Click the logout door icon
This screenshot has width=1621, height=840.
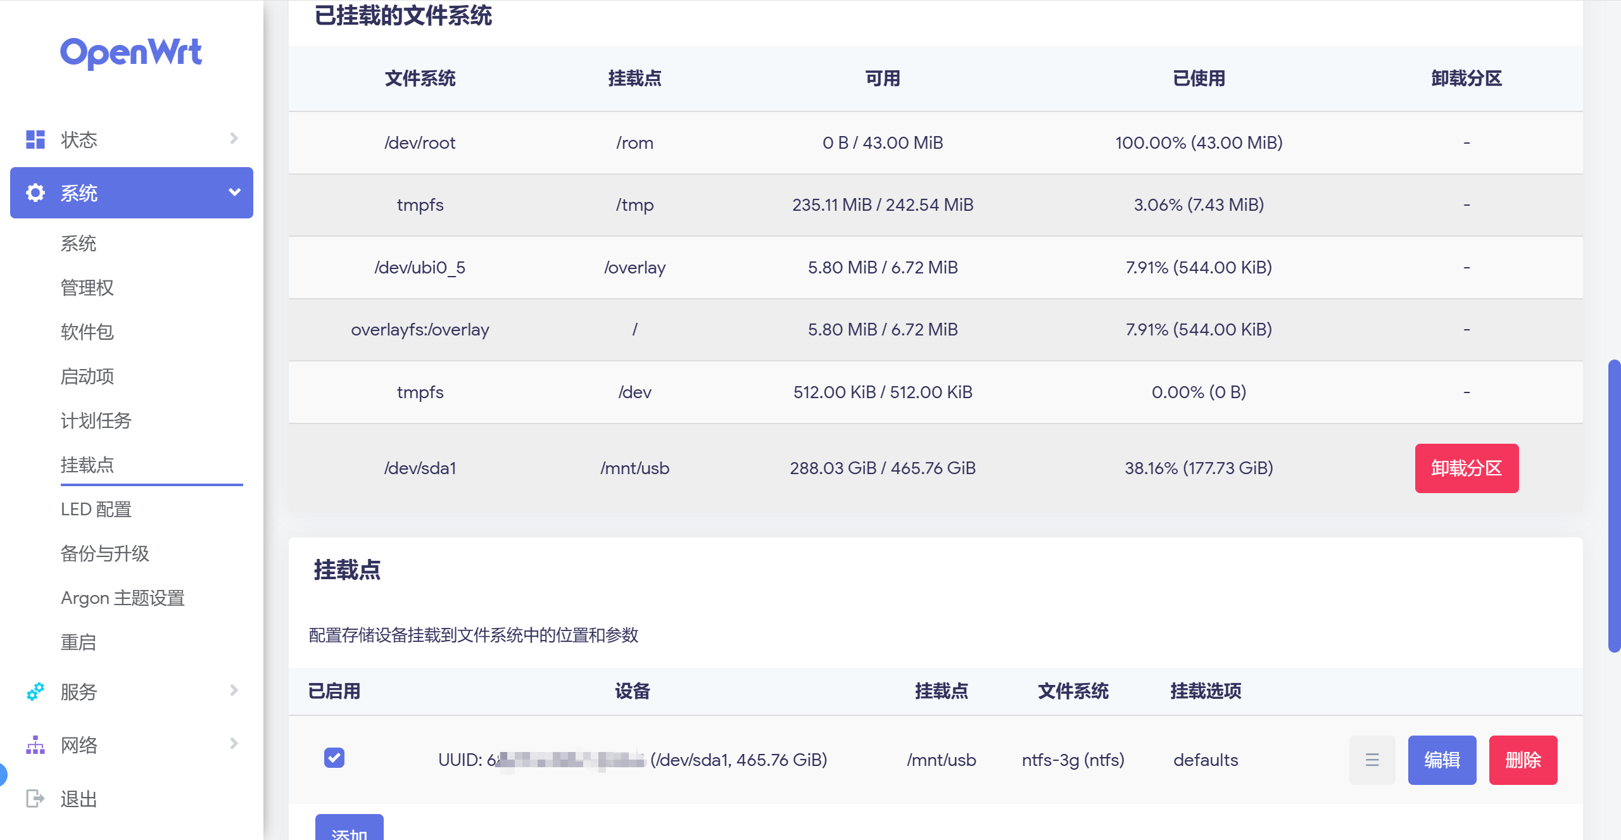[35, 799]
